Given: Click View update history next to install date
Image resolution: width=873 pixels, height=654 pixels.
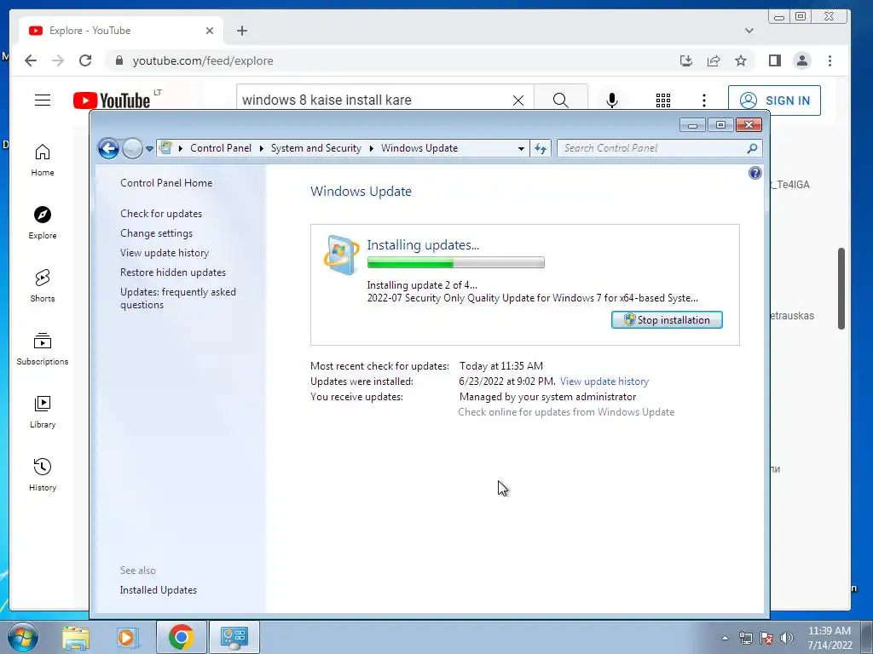Looking at the screenshot, I should (604, 381).
